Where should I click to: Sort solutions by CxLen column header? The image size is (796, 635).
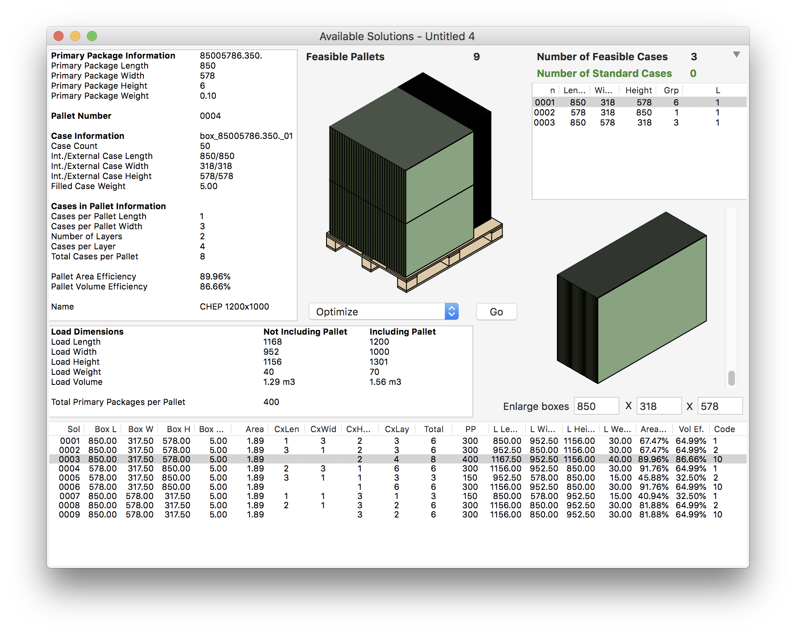point(286,429)
